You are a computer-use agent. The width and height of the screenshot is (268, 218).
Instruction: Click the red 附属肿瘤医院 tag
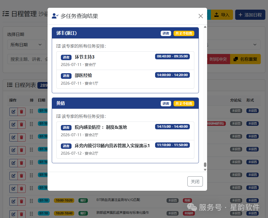click(216, 123)
